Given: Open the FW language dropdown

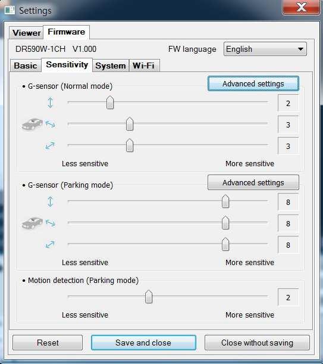Looking at the screenshot, I should [x=265, y=49].
